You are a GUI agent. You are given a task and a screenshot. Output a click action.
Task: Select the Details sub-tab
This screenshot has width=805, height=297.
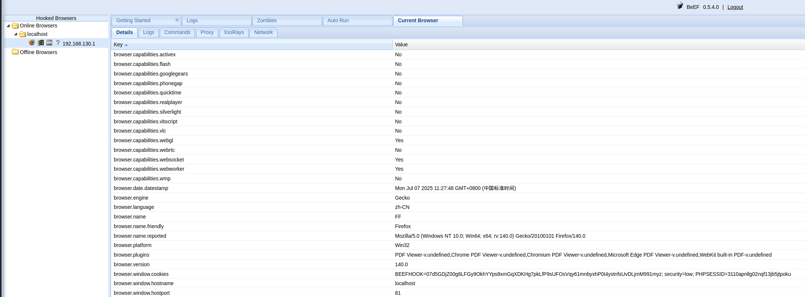(x=125, y=32)
